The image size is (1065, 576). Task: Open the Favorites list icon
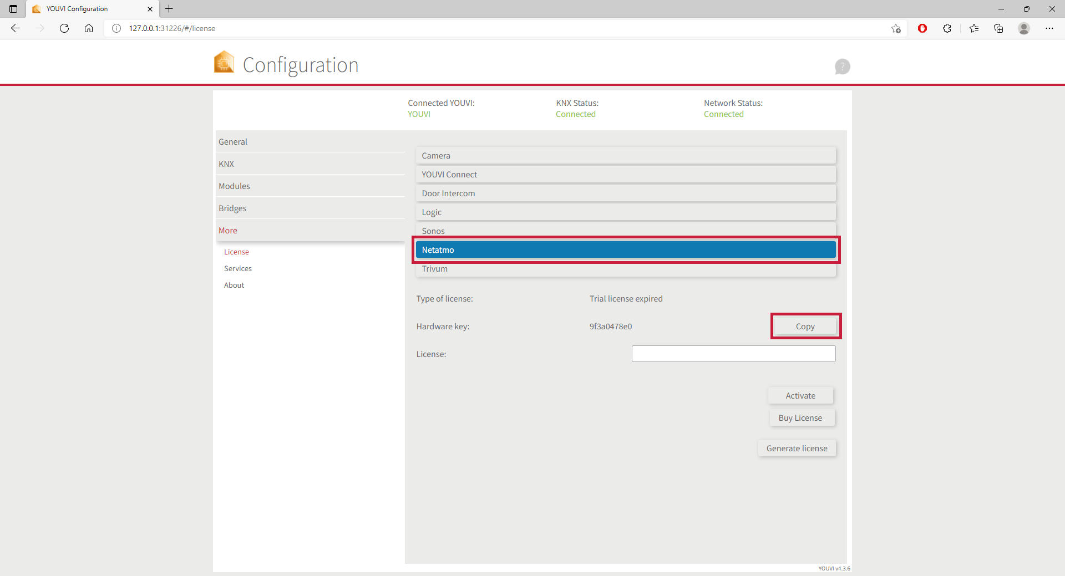click(x=974, y=28)
